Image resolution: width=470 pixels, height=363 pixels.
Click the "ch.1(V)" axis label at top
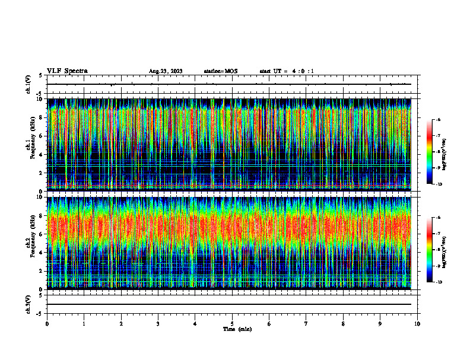pos(28,84)
